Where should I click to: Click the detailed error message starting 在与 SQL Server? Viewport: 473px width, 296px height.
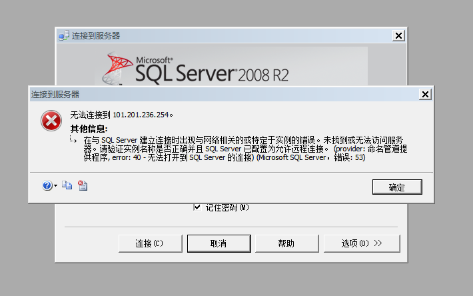coord(245,149)
